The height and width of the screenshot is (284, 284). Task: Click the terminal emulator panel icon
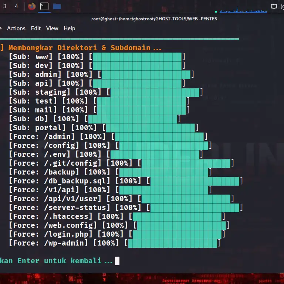44,6
